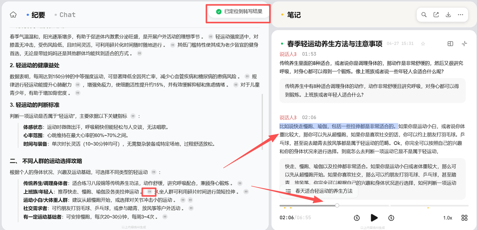Toggle the split layout view icon
This screenshot has width=477, height=230.
[450, 44]
